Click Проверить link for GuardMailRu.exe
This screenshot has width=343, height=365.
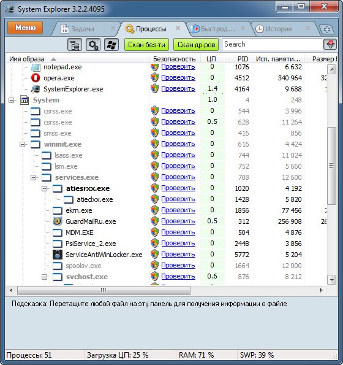[x=178, y=221]
